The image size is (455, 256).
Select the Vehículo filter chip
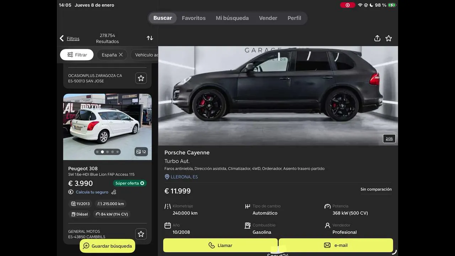[x=145, y=55]
